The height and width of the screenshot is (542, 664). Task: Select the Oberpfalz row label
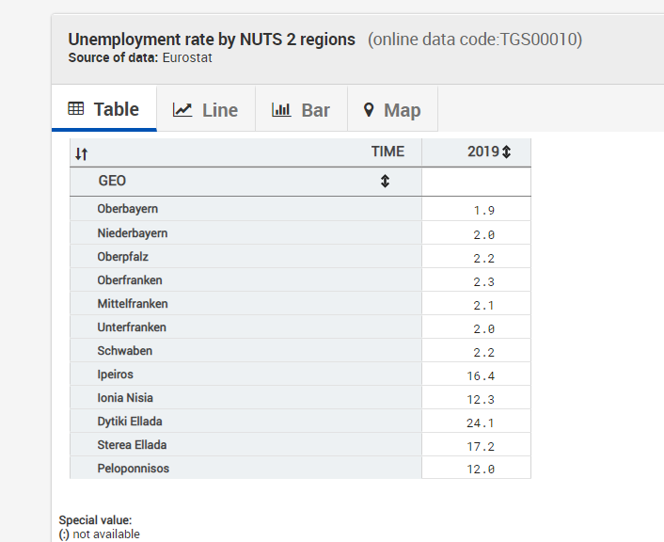tap(123, 257)
